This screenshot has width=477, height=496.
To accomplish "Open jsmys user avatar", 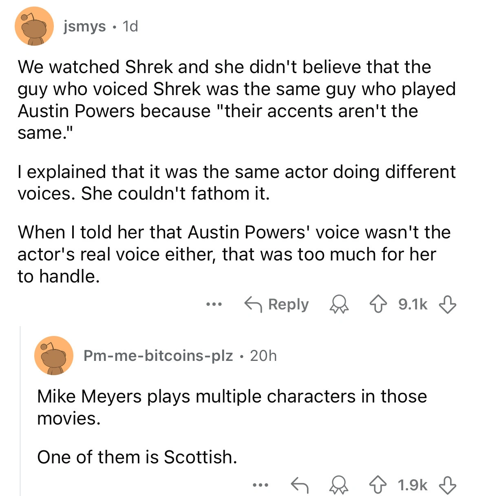I will pyautogui.click(x=34, y=27).
